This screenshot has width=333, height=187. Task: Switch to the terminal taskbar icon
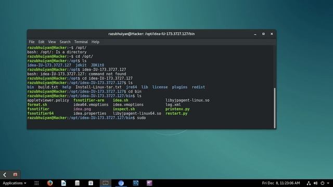point(106,183)
